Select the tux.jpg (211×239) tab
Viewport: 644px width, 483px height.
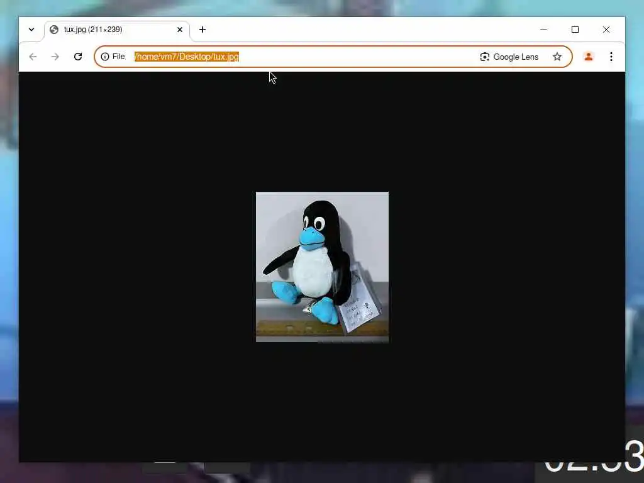pyautogui.click(x=116, y=30)
